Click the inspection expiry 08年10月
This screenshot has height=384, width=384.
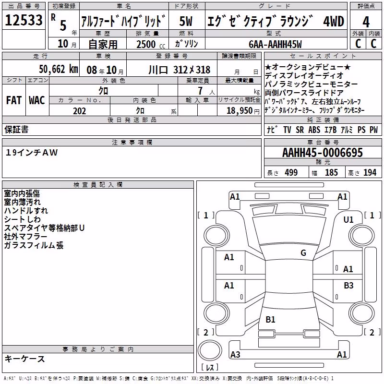[x=105, y=70]
